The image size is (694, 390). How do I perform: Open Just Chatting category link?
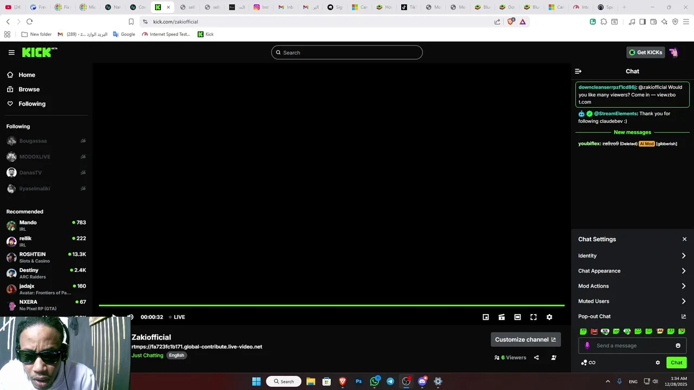(147, 355)
